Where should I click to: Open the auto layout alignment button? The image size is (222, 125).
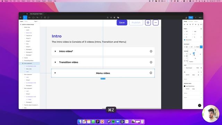coord(201,47)
